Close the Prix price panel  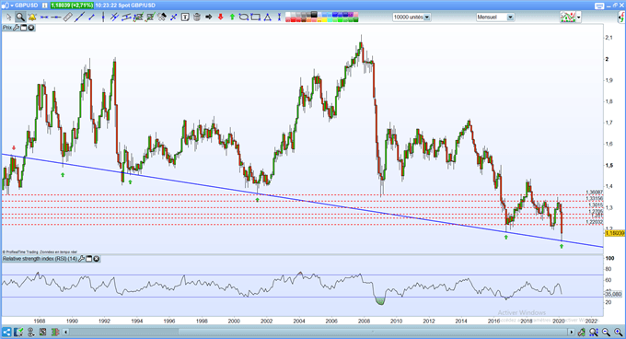pyautogui.click(x=30, y=28)
